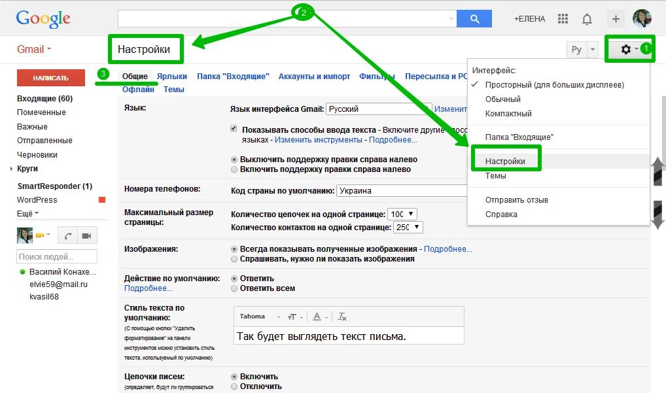
Task: Select Отключить for Цепочки писем
Action: (234, 386)
